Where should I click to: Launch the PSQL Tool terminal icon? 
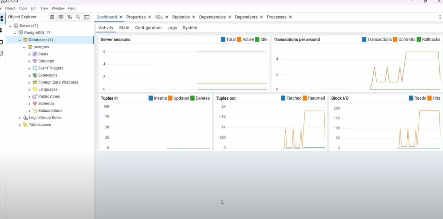click(x=87, y=17)
